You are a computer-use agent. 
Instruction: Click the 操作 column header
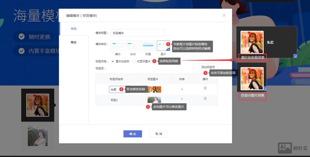click(x=205, y=79)
